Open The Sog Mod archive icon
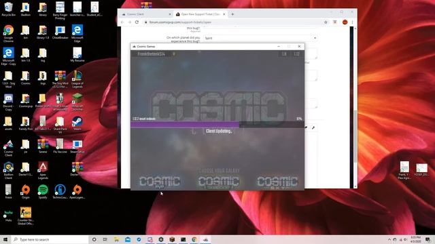This screenshot has height=244, width=435. (60, 79)
